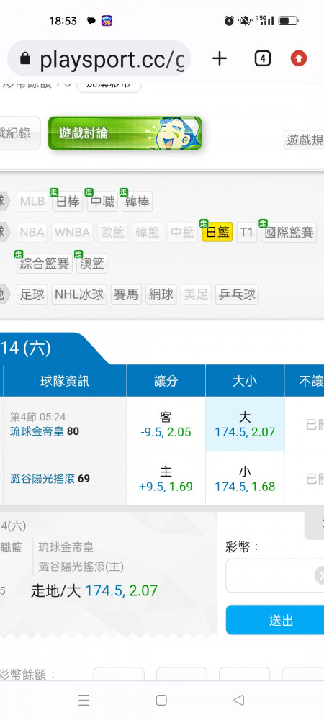This screenshot has height=720, width=324.
Task: Select the 賽馬 sport tab
Action: tap(126, 294)
